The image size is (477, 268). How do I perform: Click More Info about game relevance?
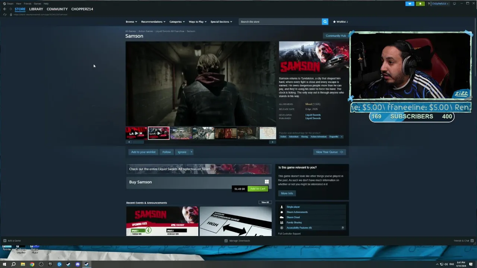[287, 193]
